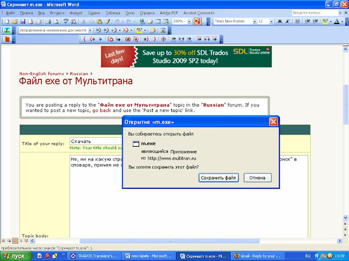Close the Открытие m.exe dialog

(273, 122)
